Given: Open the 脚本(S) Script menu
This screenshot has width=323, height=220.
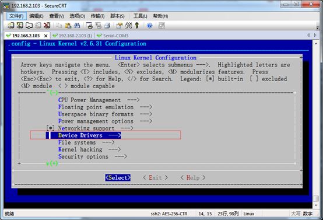Looking at the screenshot, I should click(x=117, y=16).
